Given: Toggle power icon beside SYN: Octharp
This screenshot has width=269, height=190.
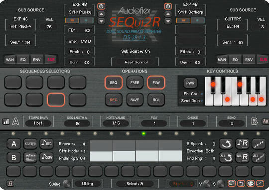Looking at the screenshot, I should pyautogui.click(x=168, y=6).
